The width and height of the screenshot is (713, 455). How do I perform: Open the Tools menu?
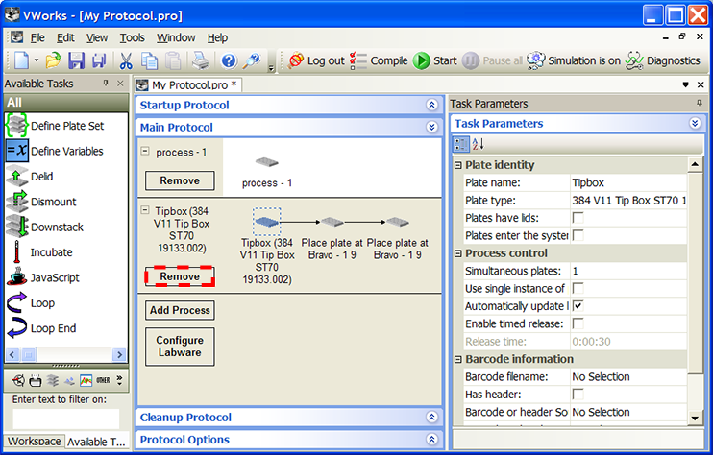(x=132, y=37)
